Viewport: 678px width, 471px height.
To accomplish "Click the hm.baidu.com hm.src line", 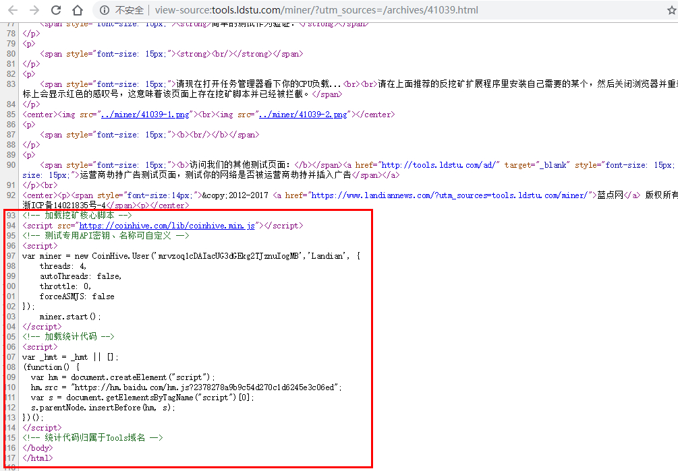I will (186, 387).
